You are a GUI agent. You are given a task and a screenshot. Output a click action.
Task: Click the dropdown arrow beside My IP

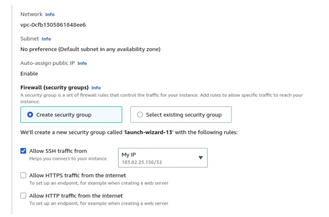click(201, 158)
